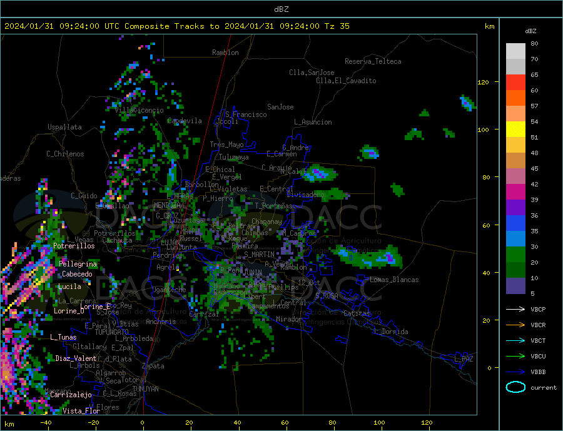Click the 'dBZ' title at top
563x431 pixels.
(281, 9)
